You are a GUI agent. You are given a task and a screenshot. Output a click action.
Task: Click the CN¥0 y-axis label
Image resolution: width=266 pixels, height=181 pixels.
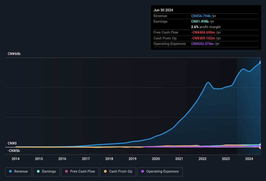12,143
